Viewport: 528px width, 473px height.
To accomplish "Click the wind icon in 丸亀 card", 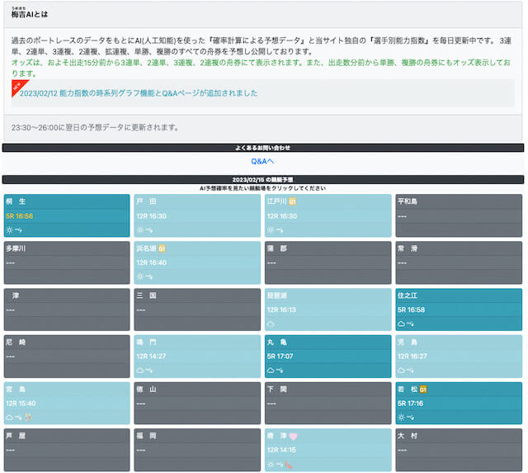I will pos(279,371).
